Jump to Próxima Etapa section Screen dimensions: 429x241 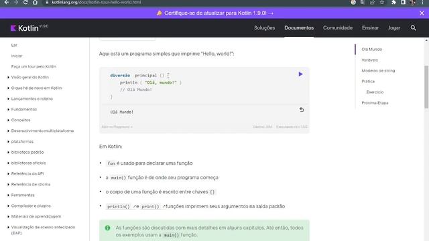click(375, 103)
